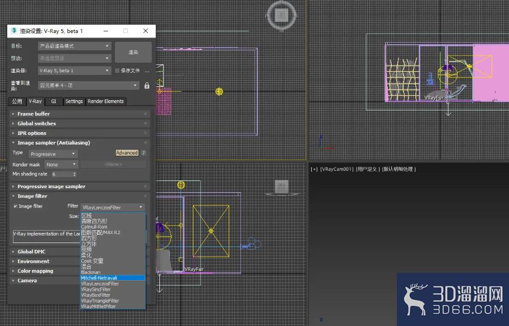Choose 区域 in the filter list
The image size is (509, 326).
[113, 216]
